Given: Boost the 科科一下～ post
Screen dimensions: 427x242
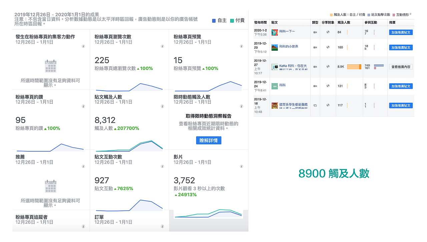Looking at the screenshot, I should (401, 32).
